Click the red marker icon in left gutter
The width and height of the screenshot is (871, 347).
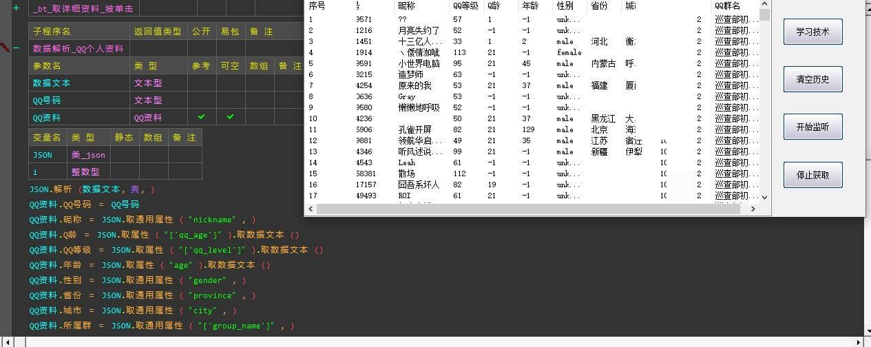5,48
